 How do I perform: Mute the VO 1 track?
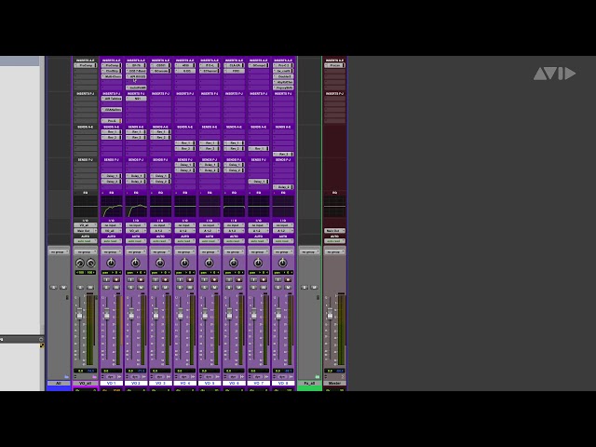pos(115,288)
